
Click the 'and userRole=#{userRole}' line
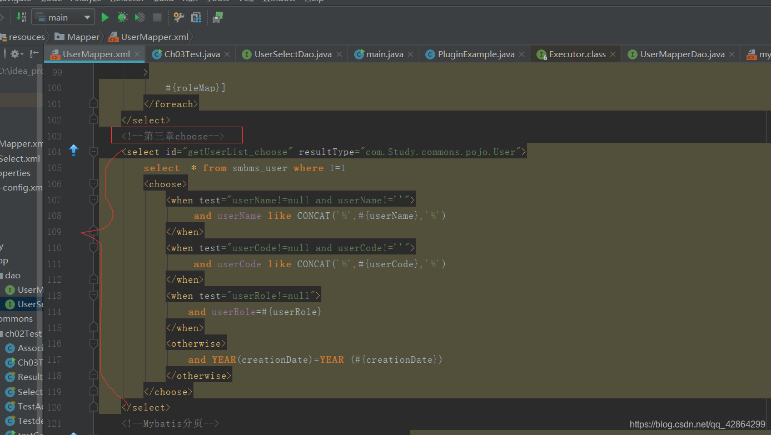255,312
